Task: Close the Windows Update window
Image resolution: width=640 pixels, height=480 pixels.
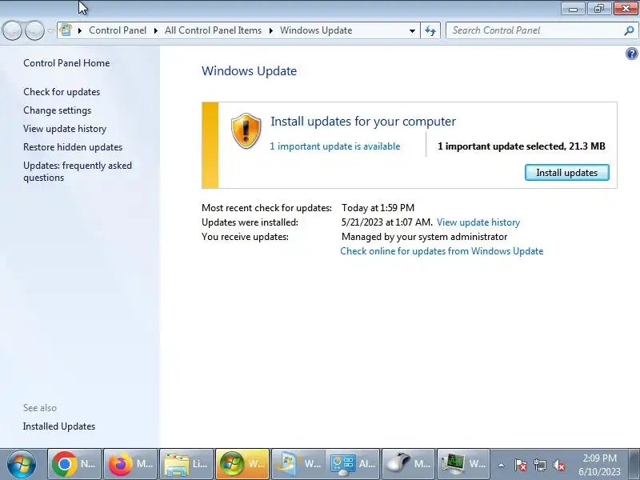Action: [x=626, y=9]
